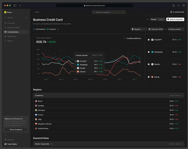Click the Share Feedback button
This screenshot has width=188, height=149.
point(16,130)
